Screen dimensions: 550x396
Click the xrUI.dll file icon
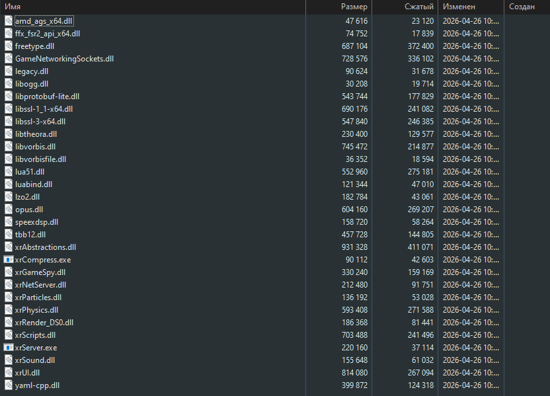9,373
